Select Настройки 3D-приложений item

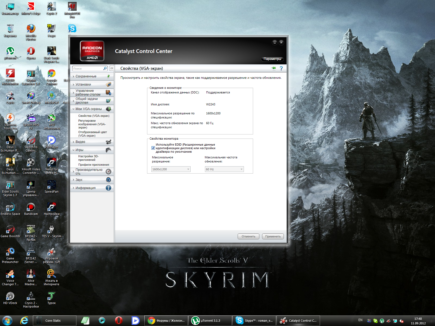coord(88,158)
